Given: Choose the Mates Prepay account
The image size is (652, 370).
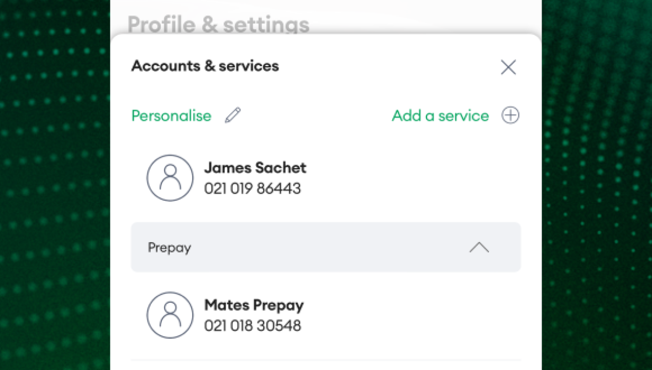Looking at the screenshot, I should (254, 305).
